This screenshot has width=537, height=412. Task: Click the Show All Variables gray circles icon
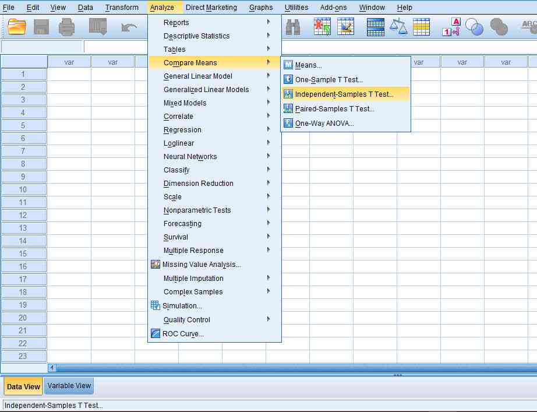click(x=499, y=27)
